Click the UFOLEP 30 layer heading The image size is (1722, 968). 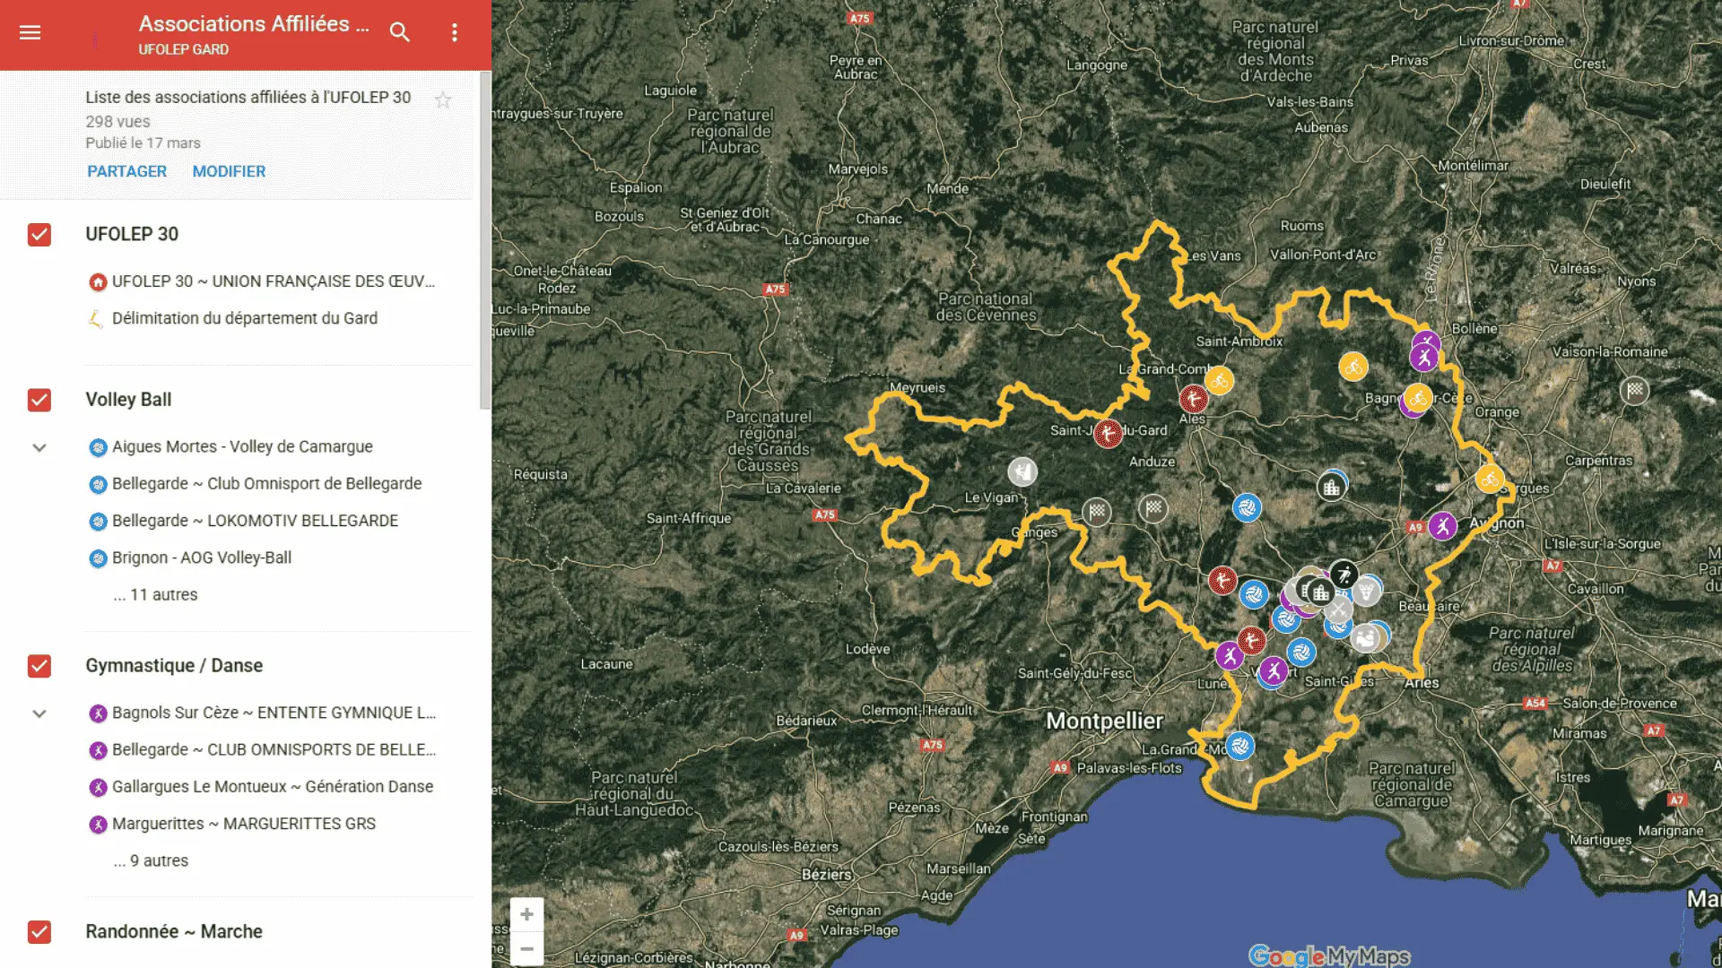click(x=132, y=235)
